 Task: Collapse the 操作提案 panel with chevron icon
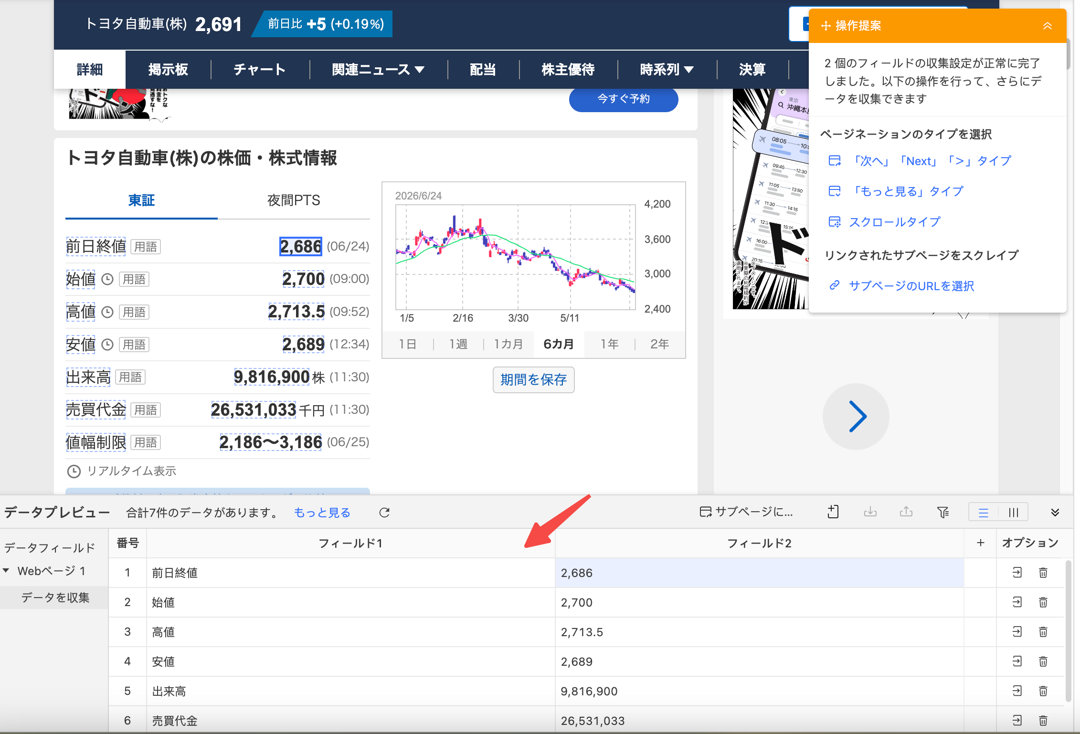pos(1047,26)
